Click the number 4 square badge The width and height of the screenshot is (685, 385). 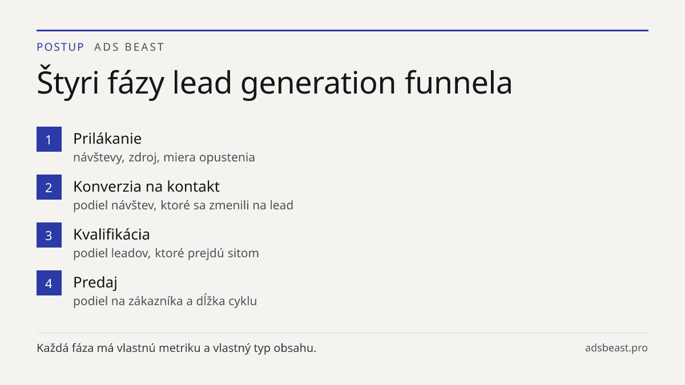(49, 283)
